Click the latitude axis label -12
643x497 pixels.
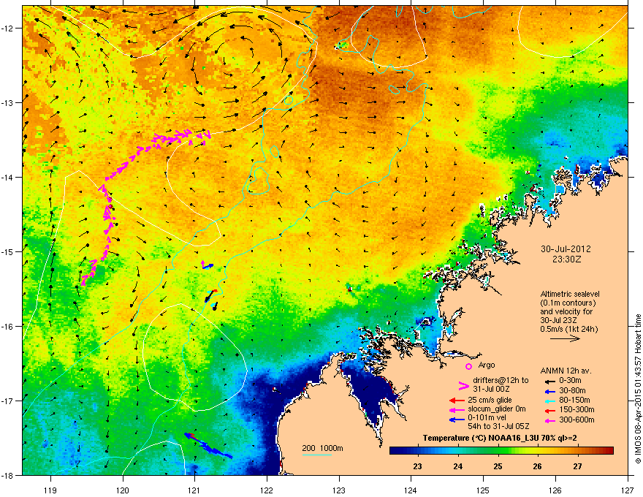[8, 29]
